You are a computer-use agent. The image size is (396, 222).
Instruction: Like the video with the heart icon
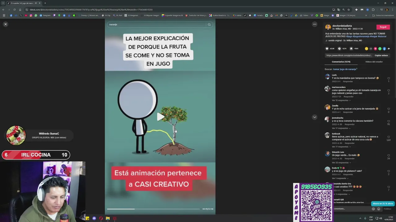pyautogui.click(x=327, y=48)
